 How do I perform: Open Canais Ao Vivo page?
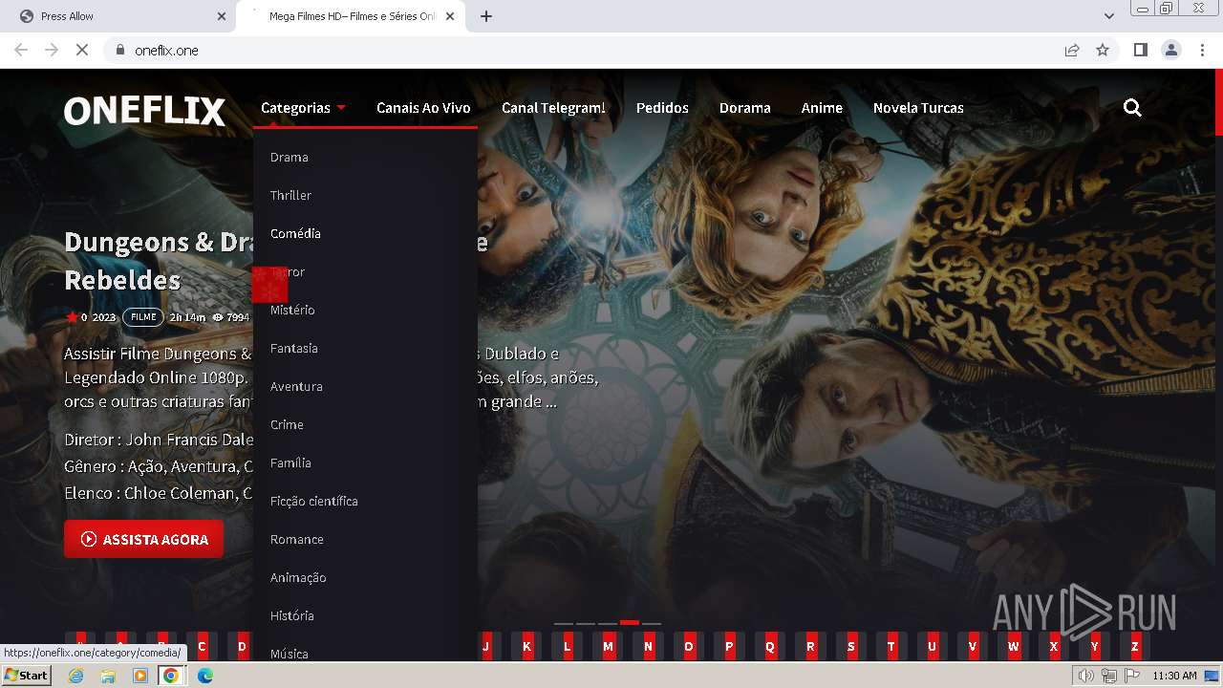click(423, 108)
